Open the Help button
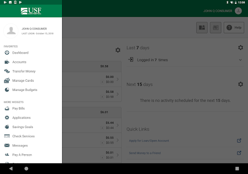Image resolution: width=248 pixels, height=174 pixels. [234, 28]
